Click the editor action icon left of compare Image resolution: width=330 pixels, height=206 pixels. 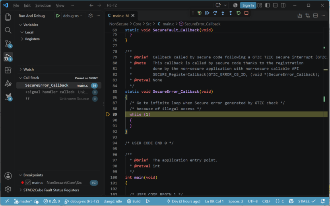pyautogui.click(x=300, y=16)
